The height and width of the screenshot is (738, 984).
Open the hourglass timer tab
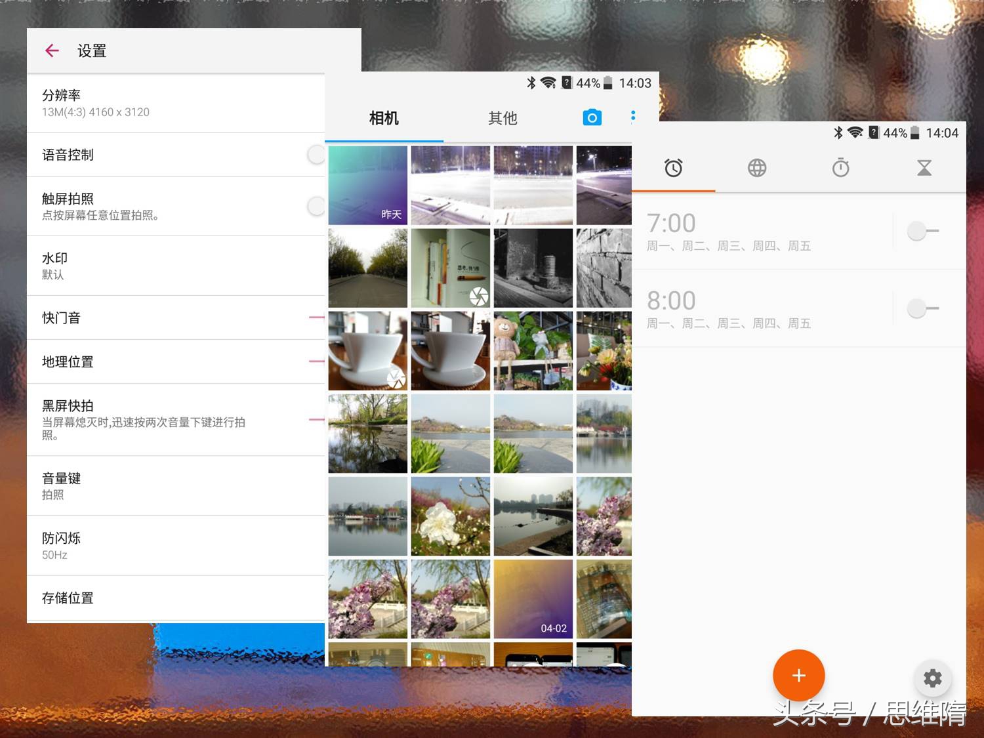click(x=924, y=168)
